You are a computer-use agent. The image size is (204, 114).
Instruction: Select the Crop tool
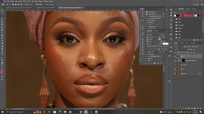(2, 22)
